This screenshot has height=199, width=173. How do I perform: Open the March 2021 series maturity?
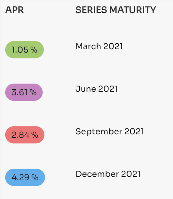pyautogui.click(x=99, y=46)
